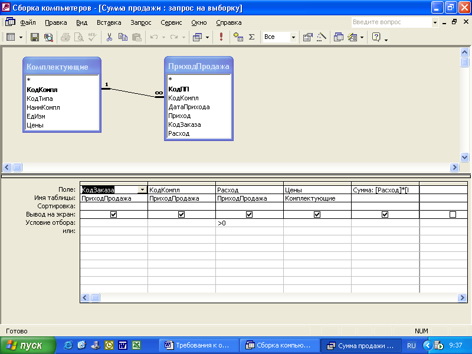The image size is (472, 354).
Task: Uncheck the show checkbox for КодЗаказа column
Action: 114,215
